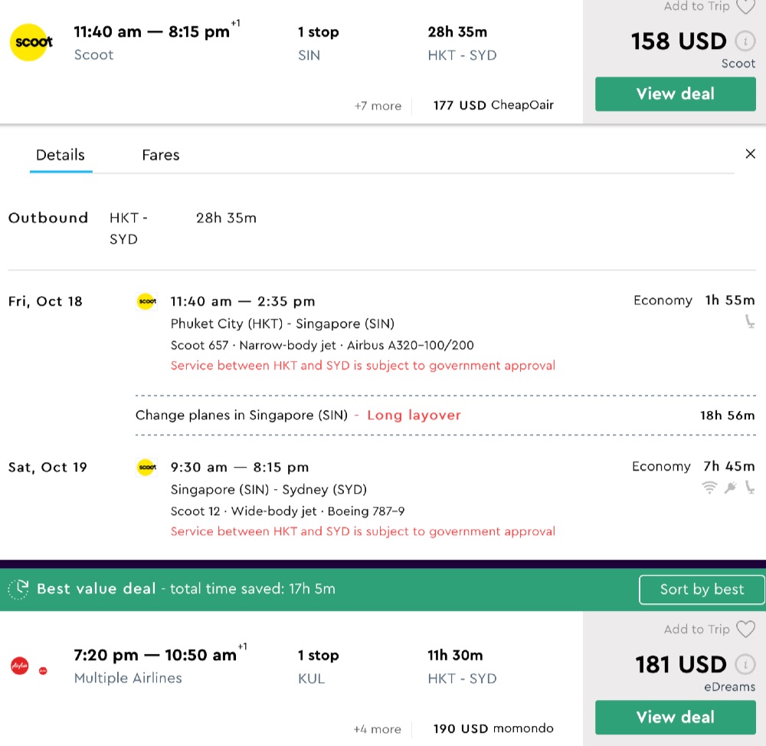Expand +4 more booking options
Viewport: 766px width, 746px height.
pyautogui.click(x=377, y=729)
